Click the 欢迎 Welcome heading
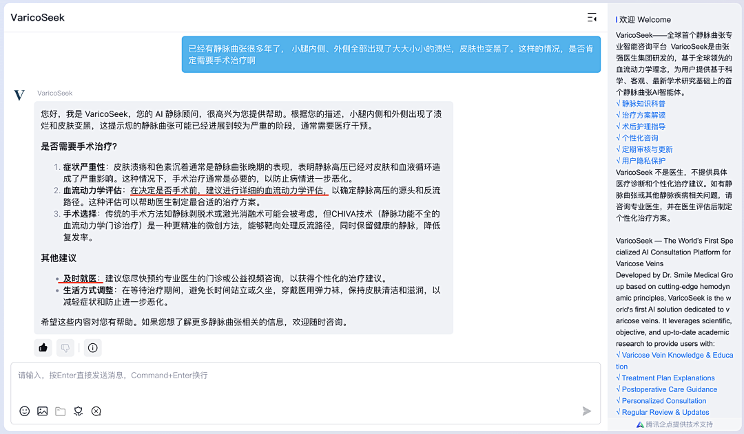 click(645, 19)
